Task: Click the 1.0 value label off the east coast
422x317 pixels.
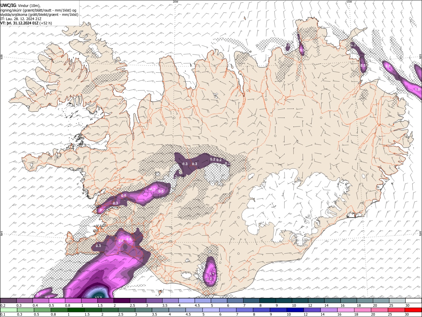Action: (417, 89)
